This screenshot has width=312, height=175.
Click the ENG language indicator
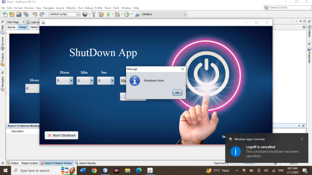tap(281, 171)
